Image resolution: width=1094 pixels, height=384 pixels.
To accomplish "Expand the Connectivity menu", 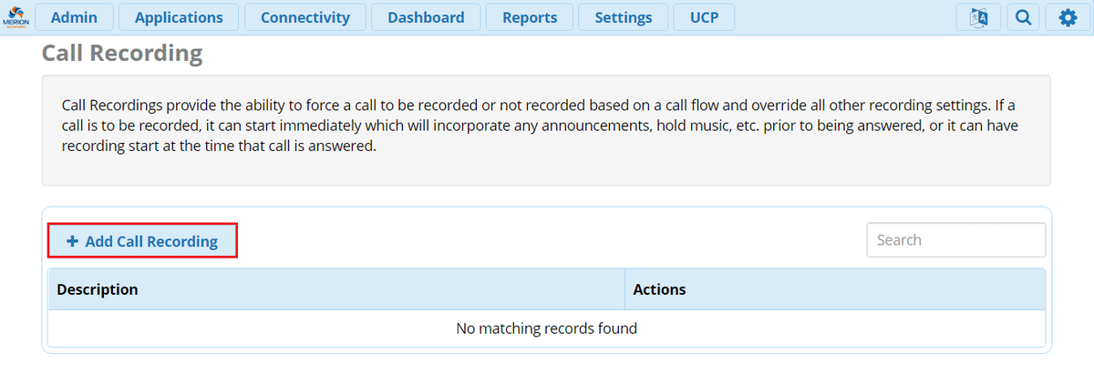I will pos(304,17).
